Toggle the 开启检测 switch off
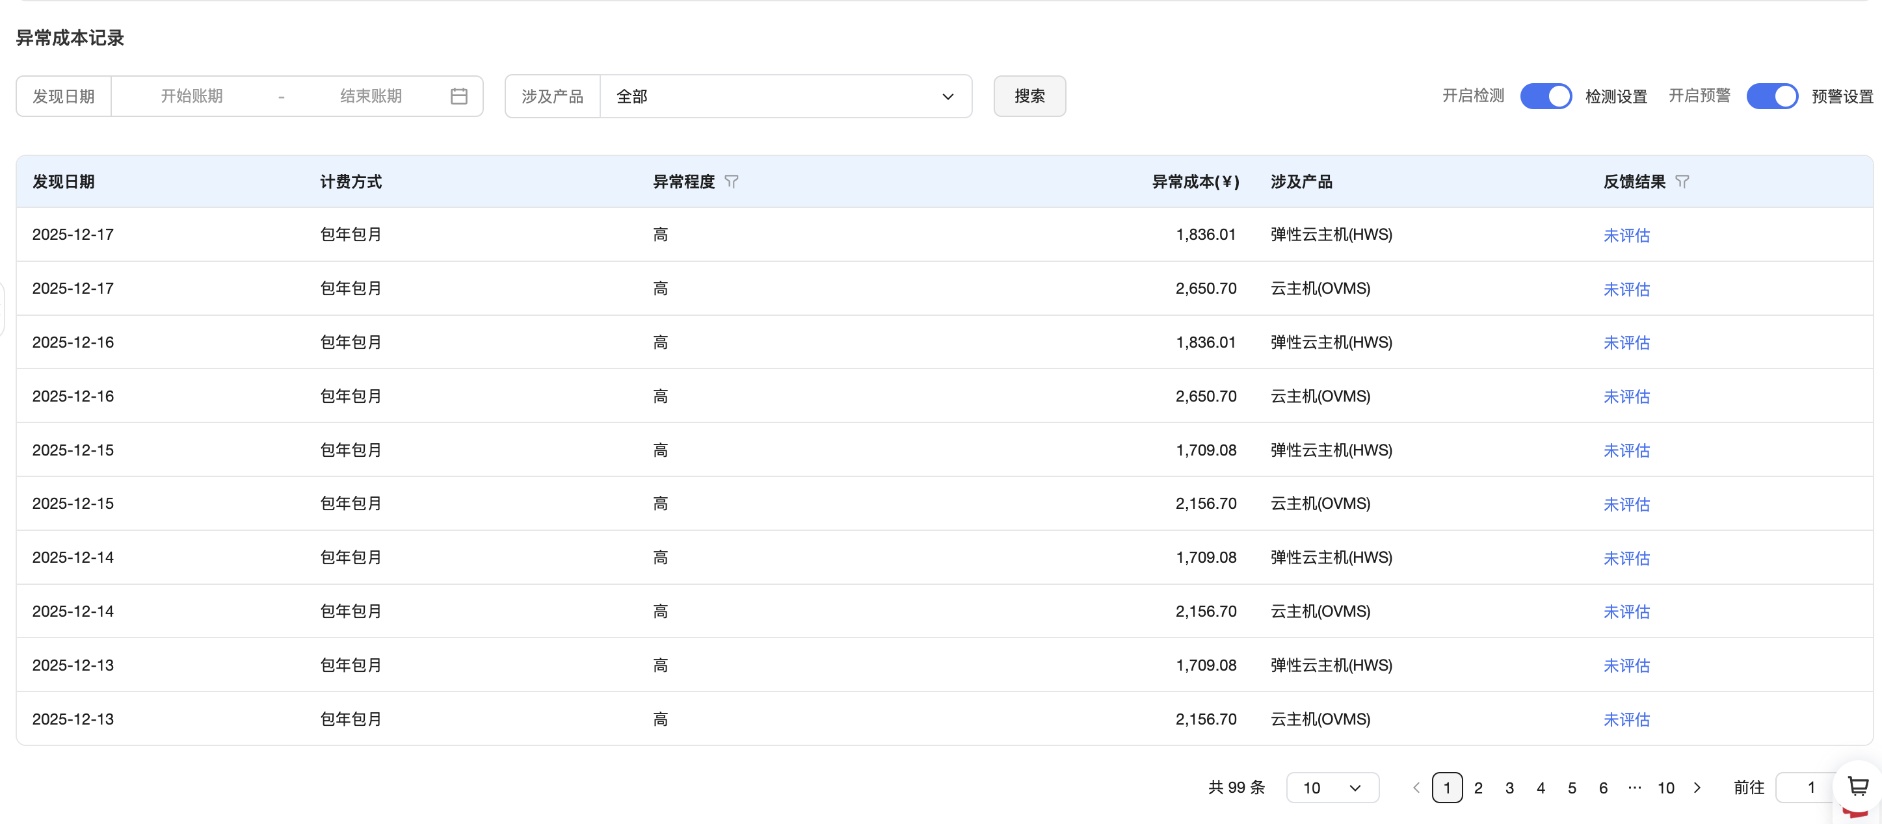This screenshot has width=1882, height=824. (1545, 96)
